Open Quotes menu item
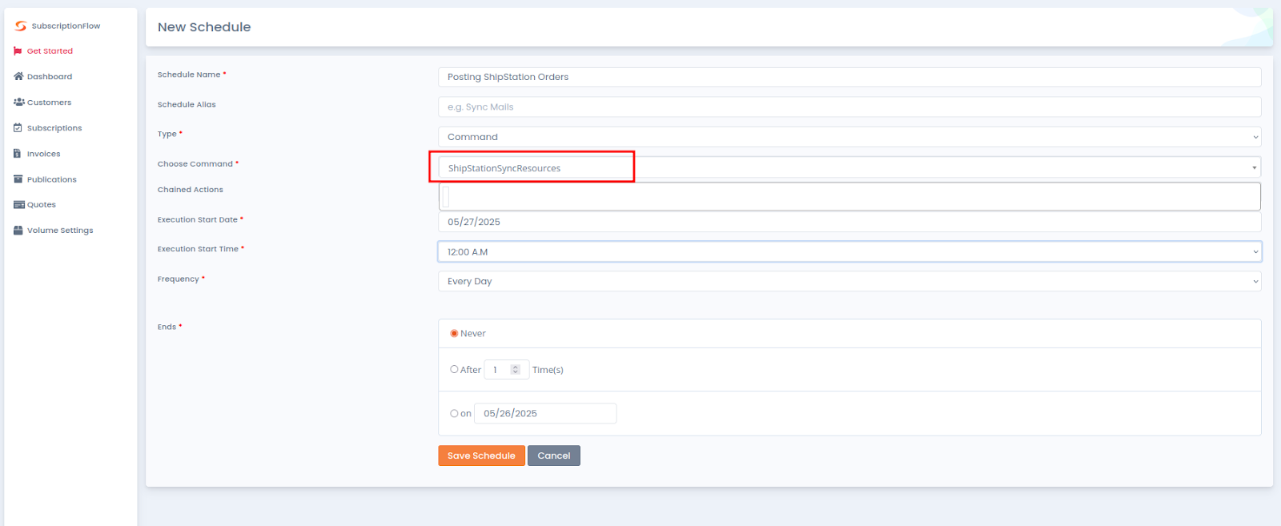This screenshot has width=1281, height=526. 42,205
